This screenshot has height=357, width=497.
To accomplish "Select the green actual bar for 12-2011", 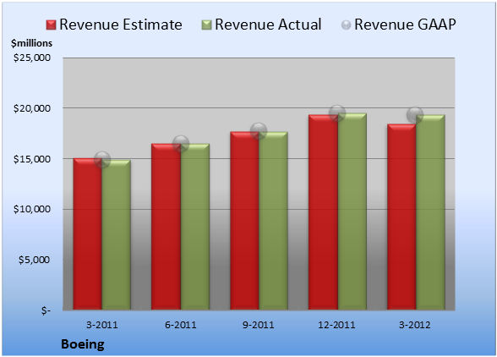I will 352,211.
